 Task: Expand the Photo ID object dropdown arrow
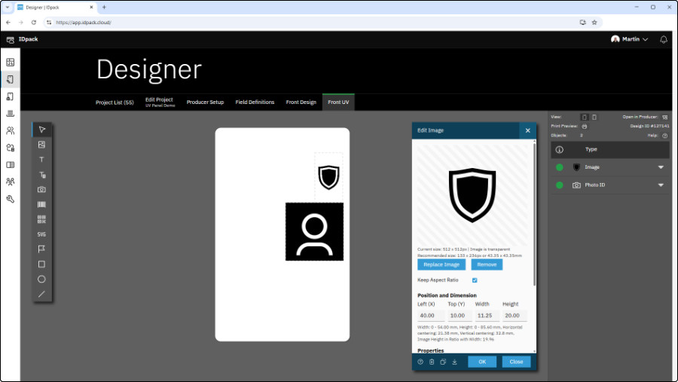tap(661, 185)
